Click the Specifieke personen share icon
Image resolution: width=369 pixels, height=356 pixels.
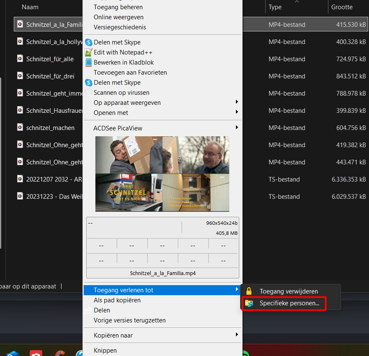click(x=249, y=303)
